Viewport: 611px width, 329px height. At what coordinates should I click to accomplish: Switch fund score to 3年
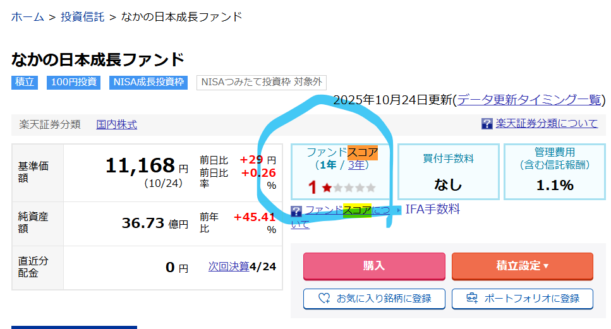[356, 165]
